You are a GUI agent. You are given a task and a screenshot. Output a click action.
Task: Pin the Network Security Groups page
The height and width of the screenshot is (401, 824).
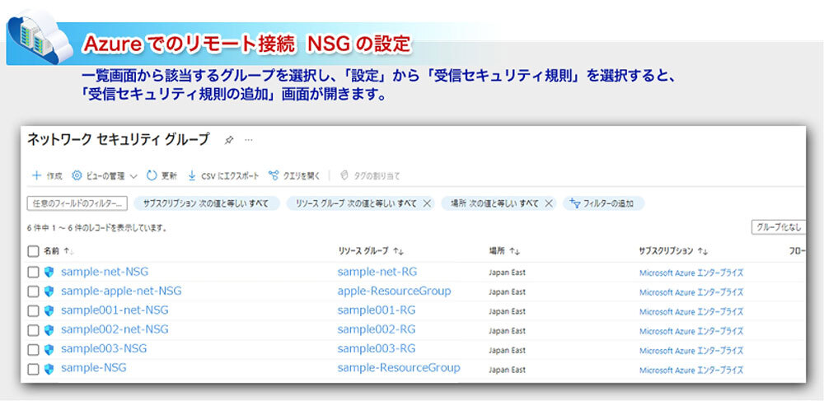pyautogui.click(x=228, y=140)
